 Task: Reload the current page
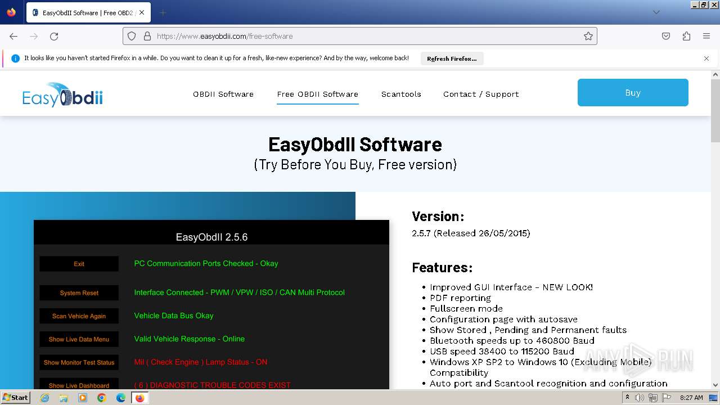click(x=54, y=36)
